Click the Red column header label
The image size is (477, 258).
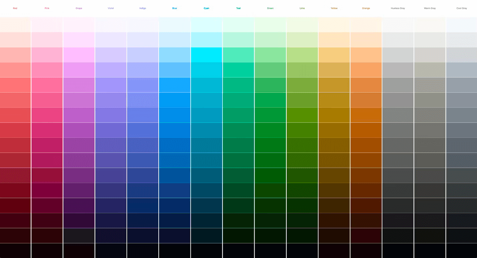pos(15,8)
